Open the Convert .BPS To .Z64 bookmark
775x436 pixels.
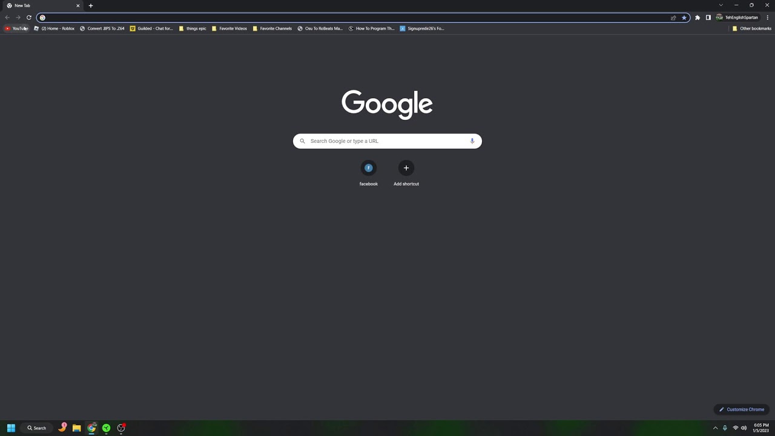pos(102,28)
